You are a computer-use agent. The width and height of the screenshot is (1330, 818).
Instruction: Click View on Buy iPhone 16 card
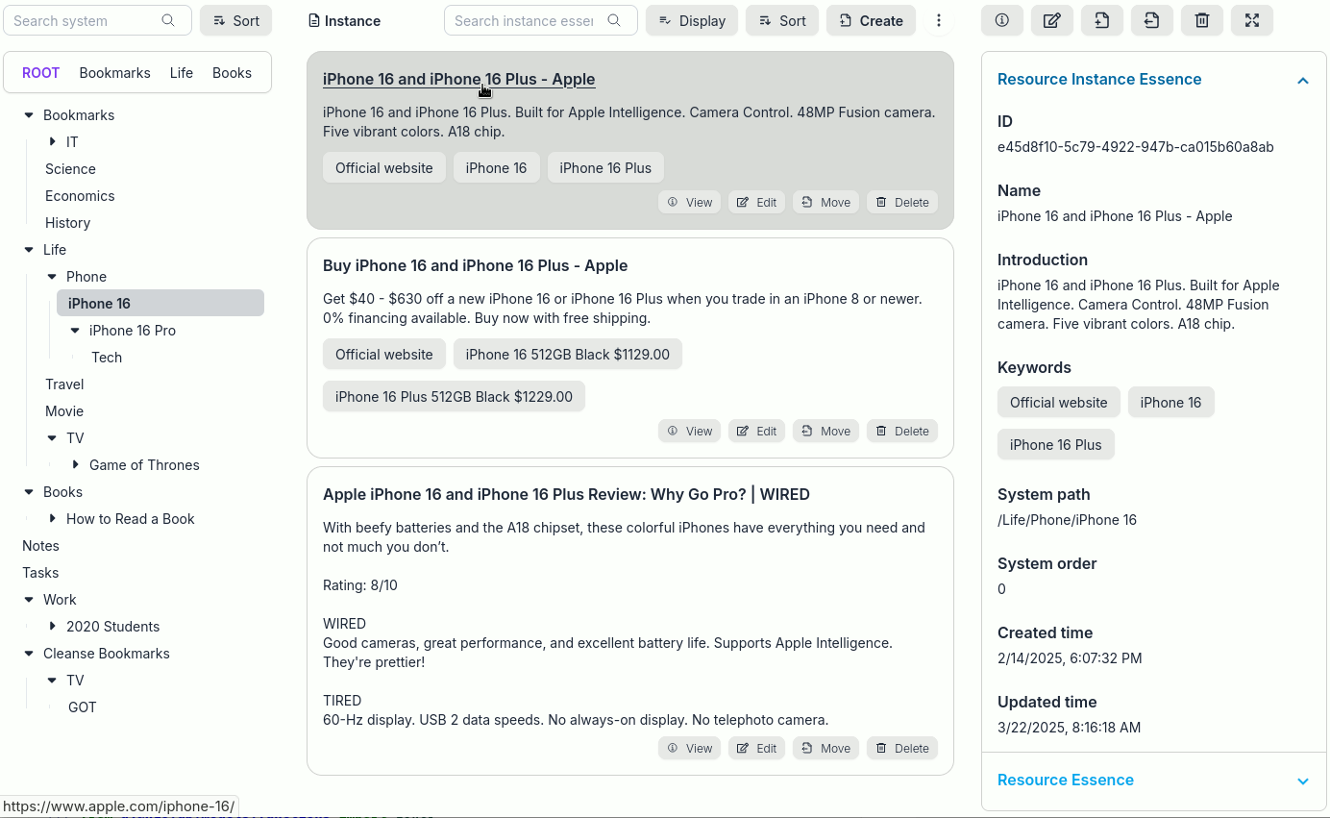pos(690,431)
